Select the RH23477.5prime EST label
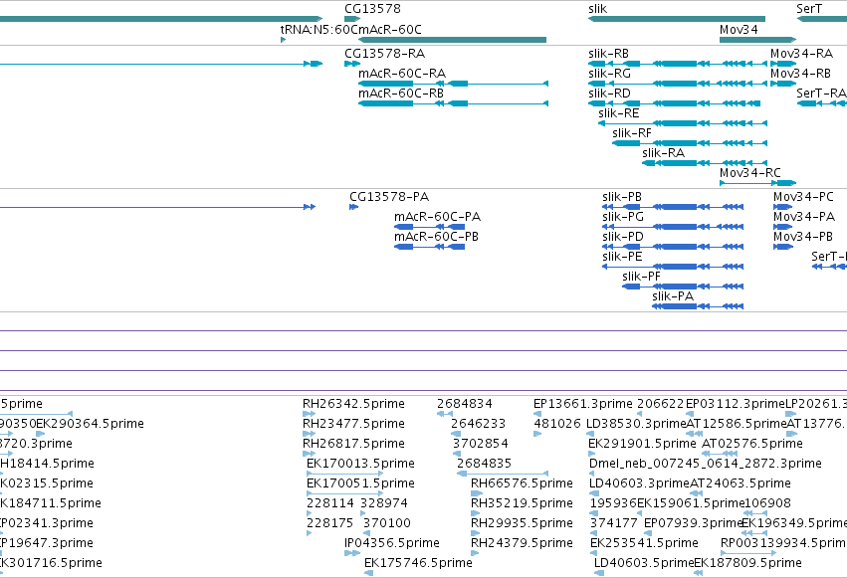The width and height of the screenshot is (847, 578). (x=353, y=424)
